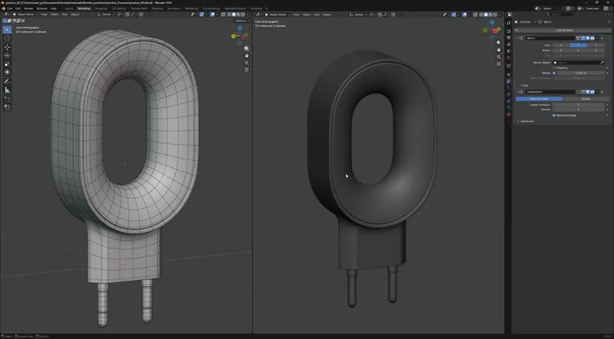Click the Levels Viewport value field
The image size is (614, 339).
click(578, 104)
